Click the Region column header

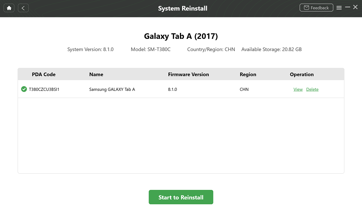(x=248, y=74)
